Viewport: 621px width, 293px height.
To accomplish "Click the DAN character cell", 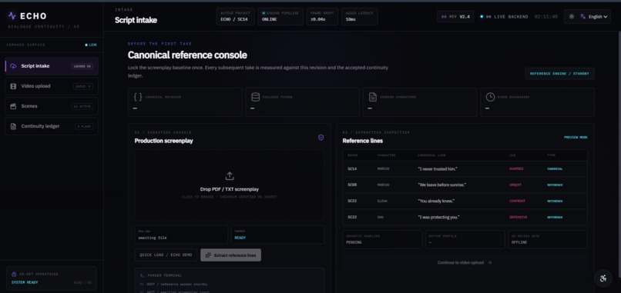I will click(380, 217).
